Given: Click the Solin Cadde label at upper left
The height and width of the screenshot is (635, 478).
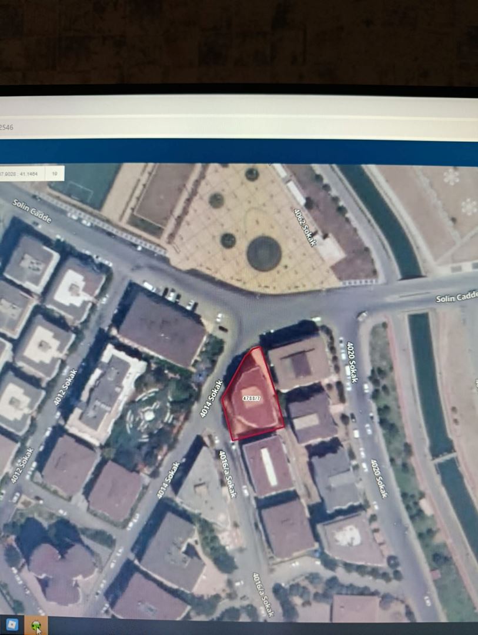Looking at the screenshot, I should tap(32, 211).
